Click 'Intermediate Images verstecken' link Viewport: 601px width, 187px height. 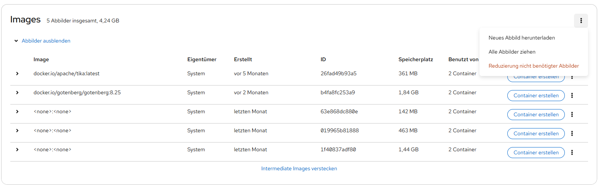(x=299, y=168)
